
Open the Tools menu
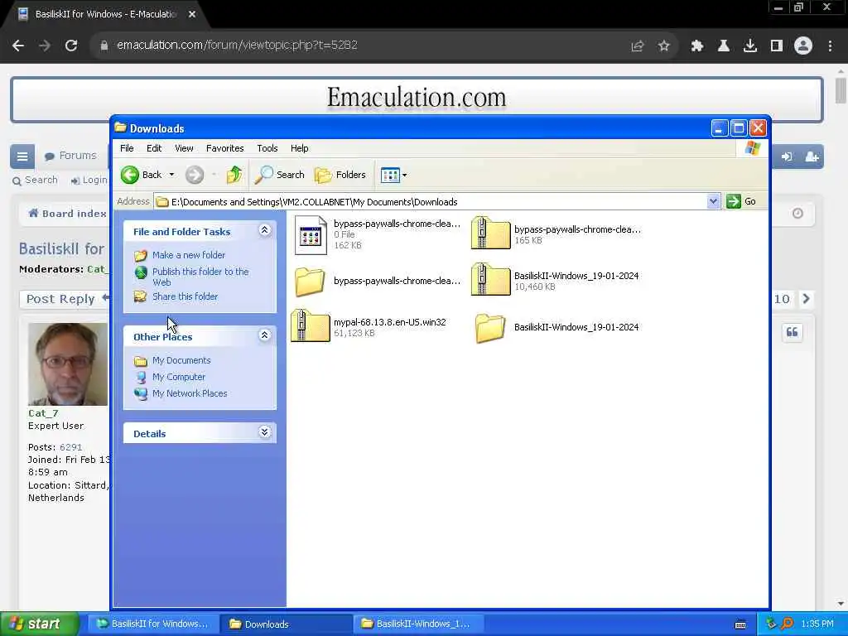267,148
